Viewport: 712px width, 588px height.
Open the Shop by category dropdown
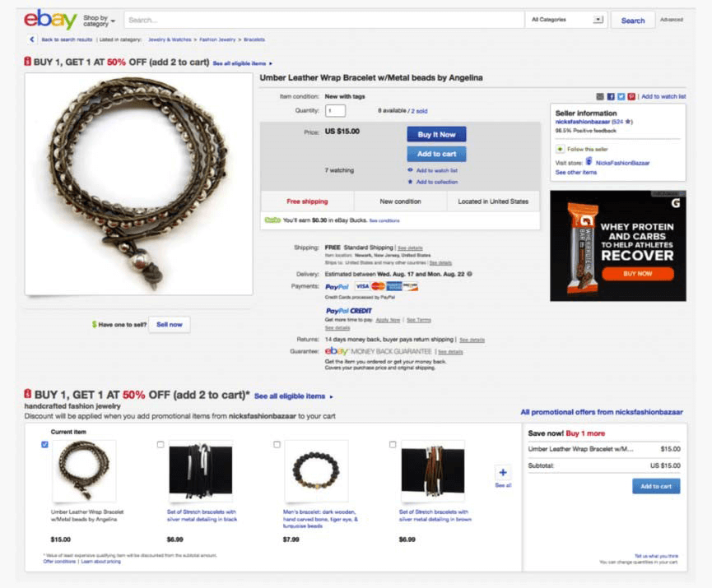coord(99,21)
